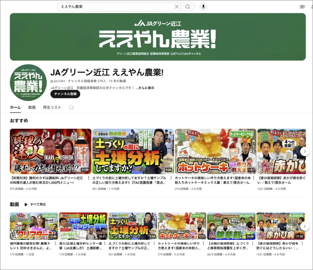Clear the search box with the X icon
The height and width of the screenshot is (270, 313).
click(x=177, y=7)
